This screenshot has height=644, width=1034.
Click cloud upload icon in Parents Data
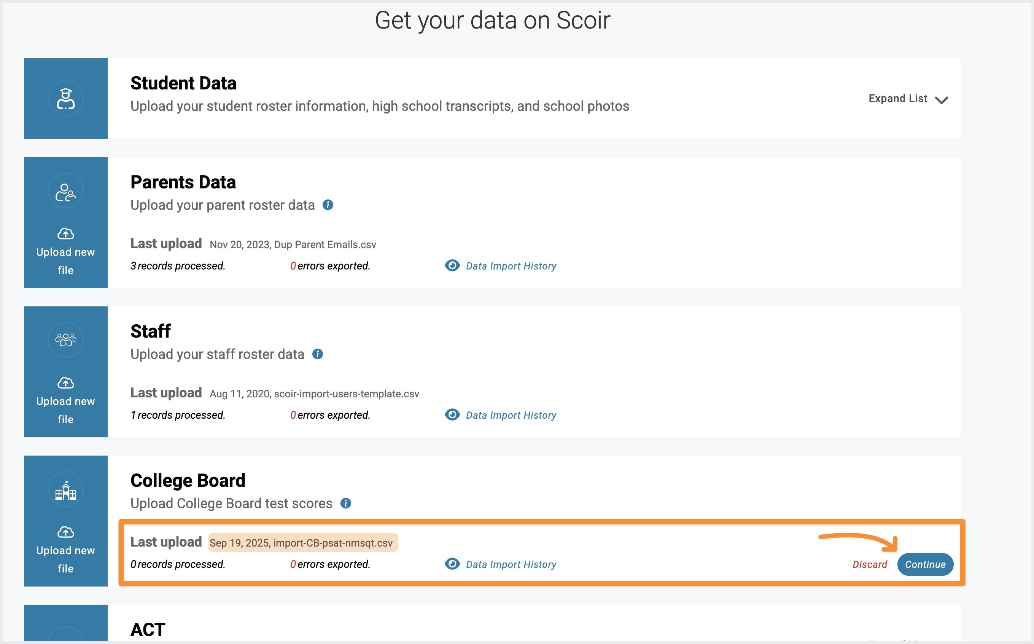tap(65, 233)
